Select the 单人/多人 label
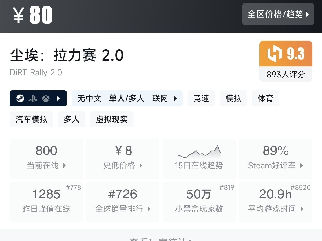Image resolution: width=322 pixels, height=241 pixels. (x=127, y=98)
